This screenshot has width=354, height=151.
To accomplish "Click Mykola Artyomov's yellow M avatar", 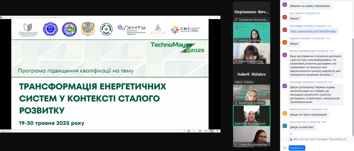I will (285, 113).
